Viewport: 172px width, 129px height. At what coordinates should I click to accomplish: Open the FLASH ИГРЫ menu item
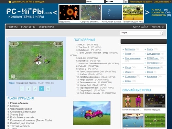pos(28,27)
